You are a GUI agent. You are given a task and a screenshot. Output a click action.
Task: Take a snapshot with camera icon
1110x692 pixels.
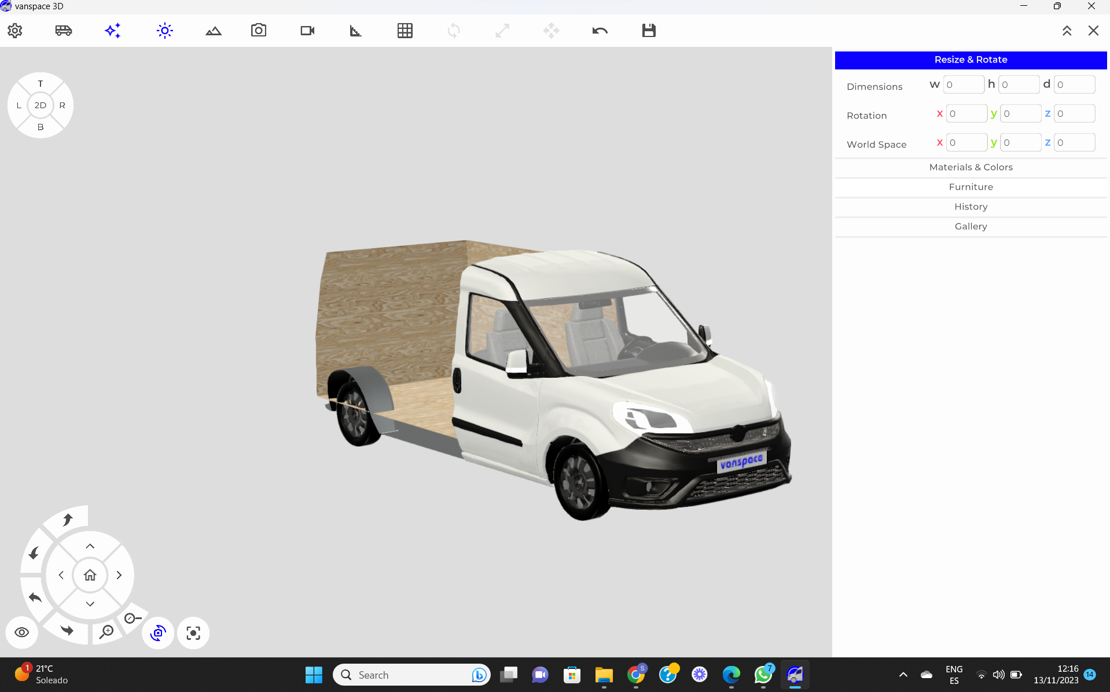(259, 31)
